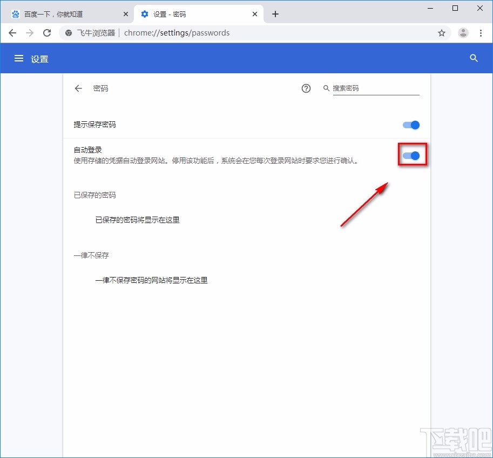The width and height of the screenshot is (493, 458).
Task: Open the browser profile avatar icon
Action: pos(463,33)
